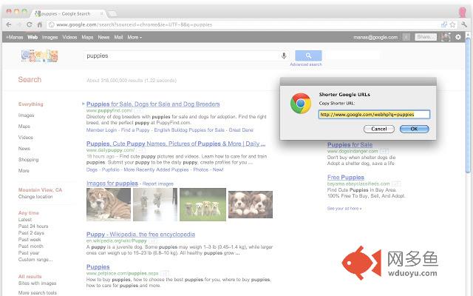Open Puppies for Sale, Dogs for Sale result

[153, 104]
